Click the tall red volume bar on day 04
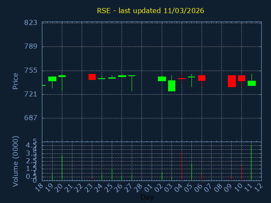 pos(182,166)
